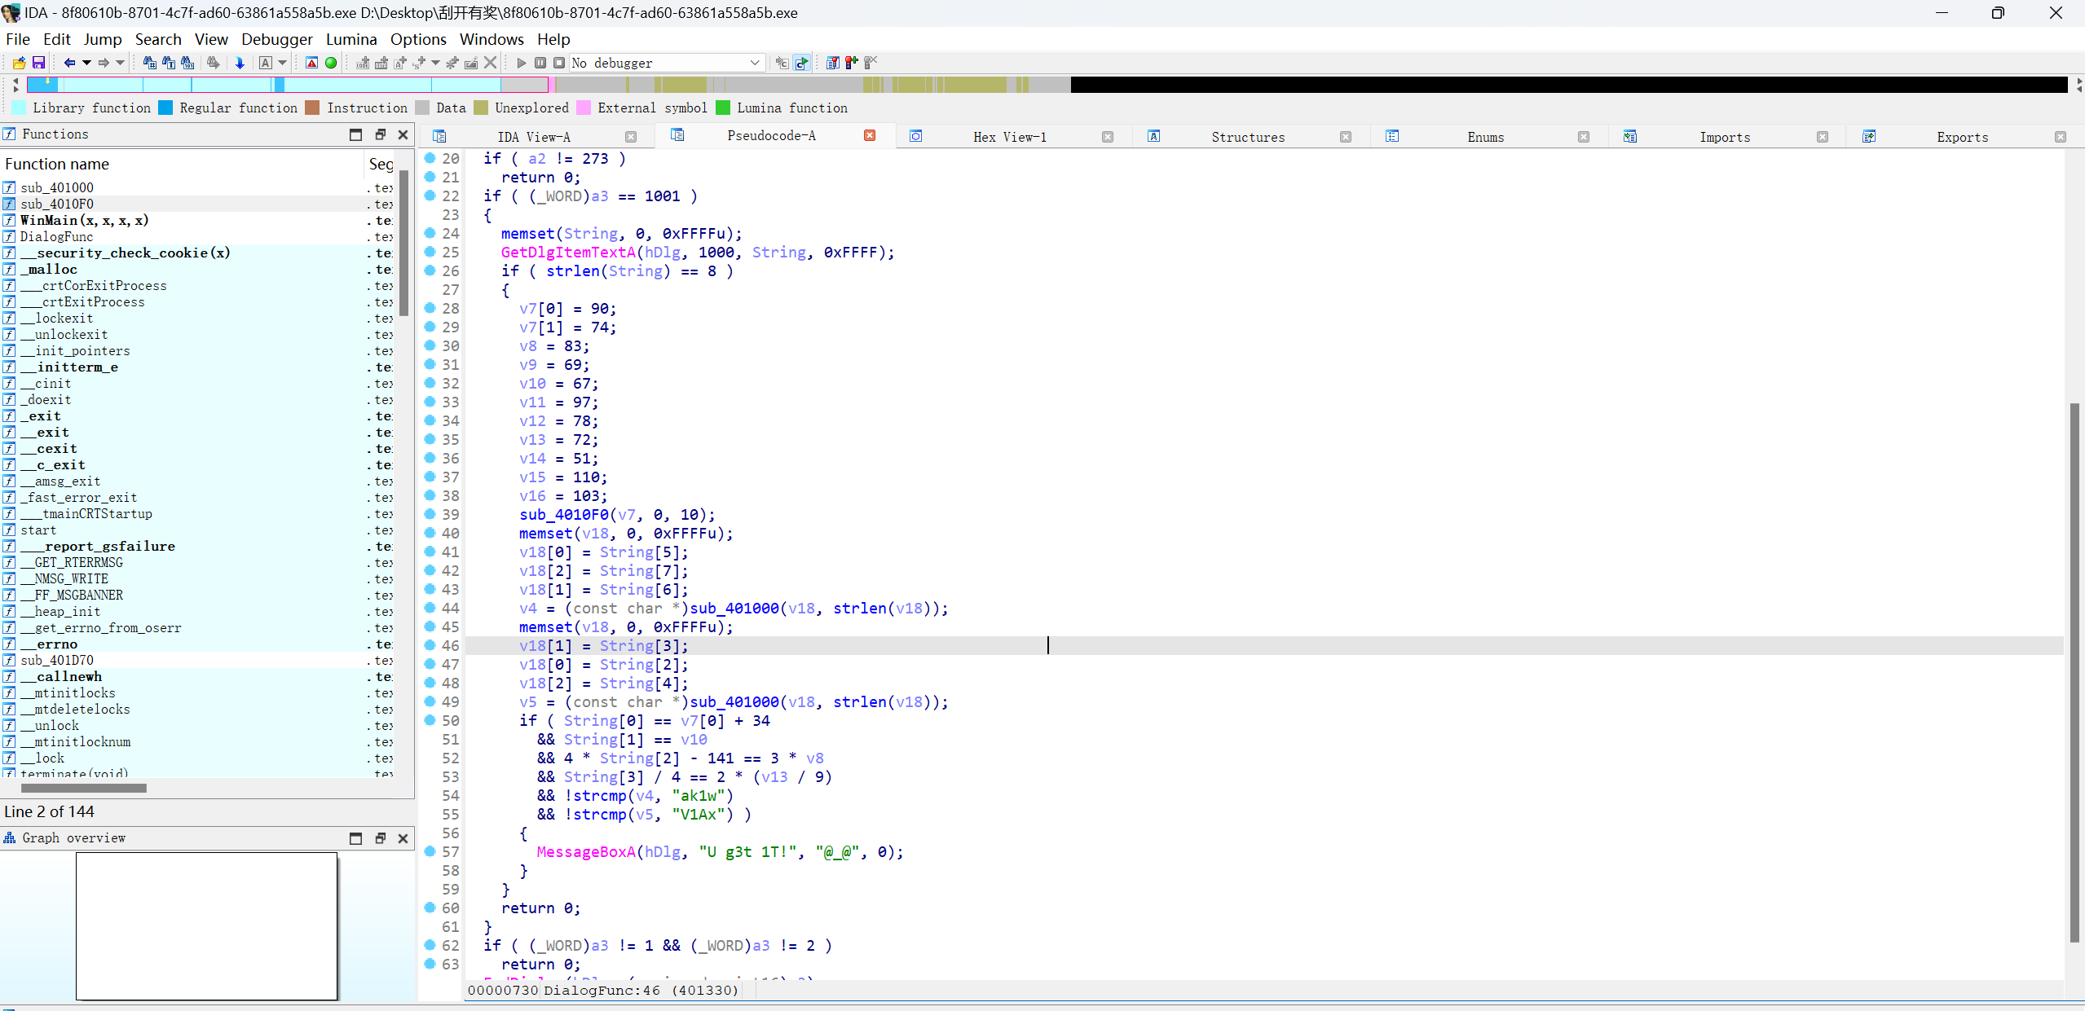The image size is (2085, 1011).
Task: Open the Debugger menu
Action: point(277,39)
